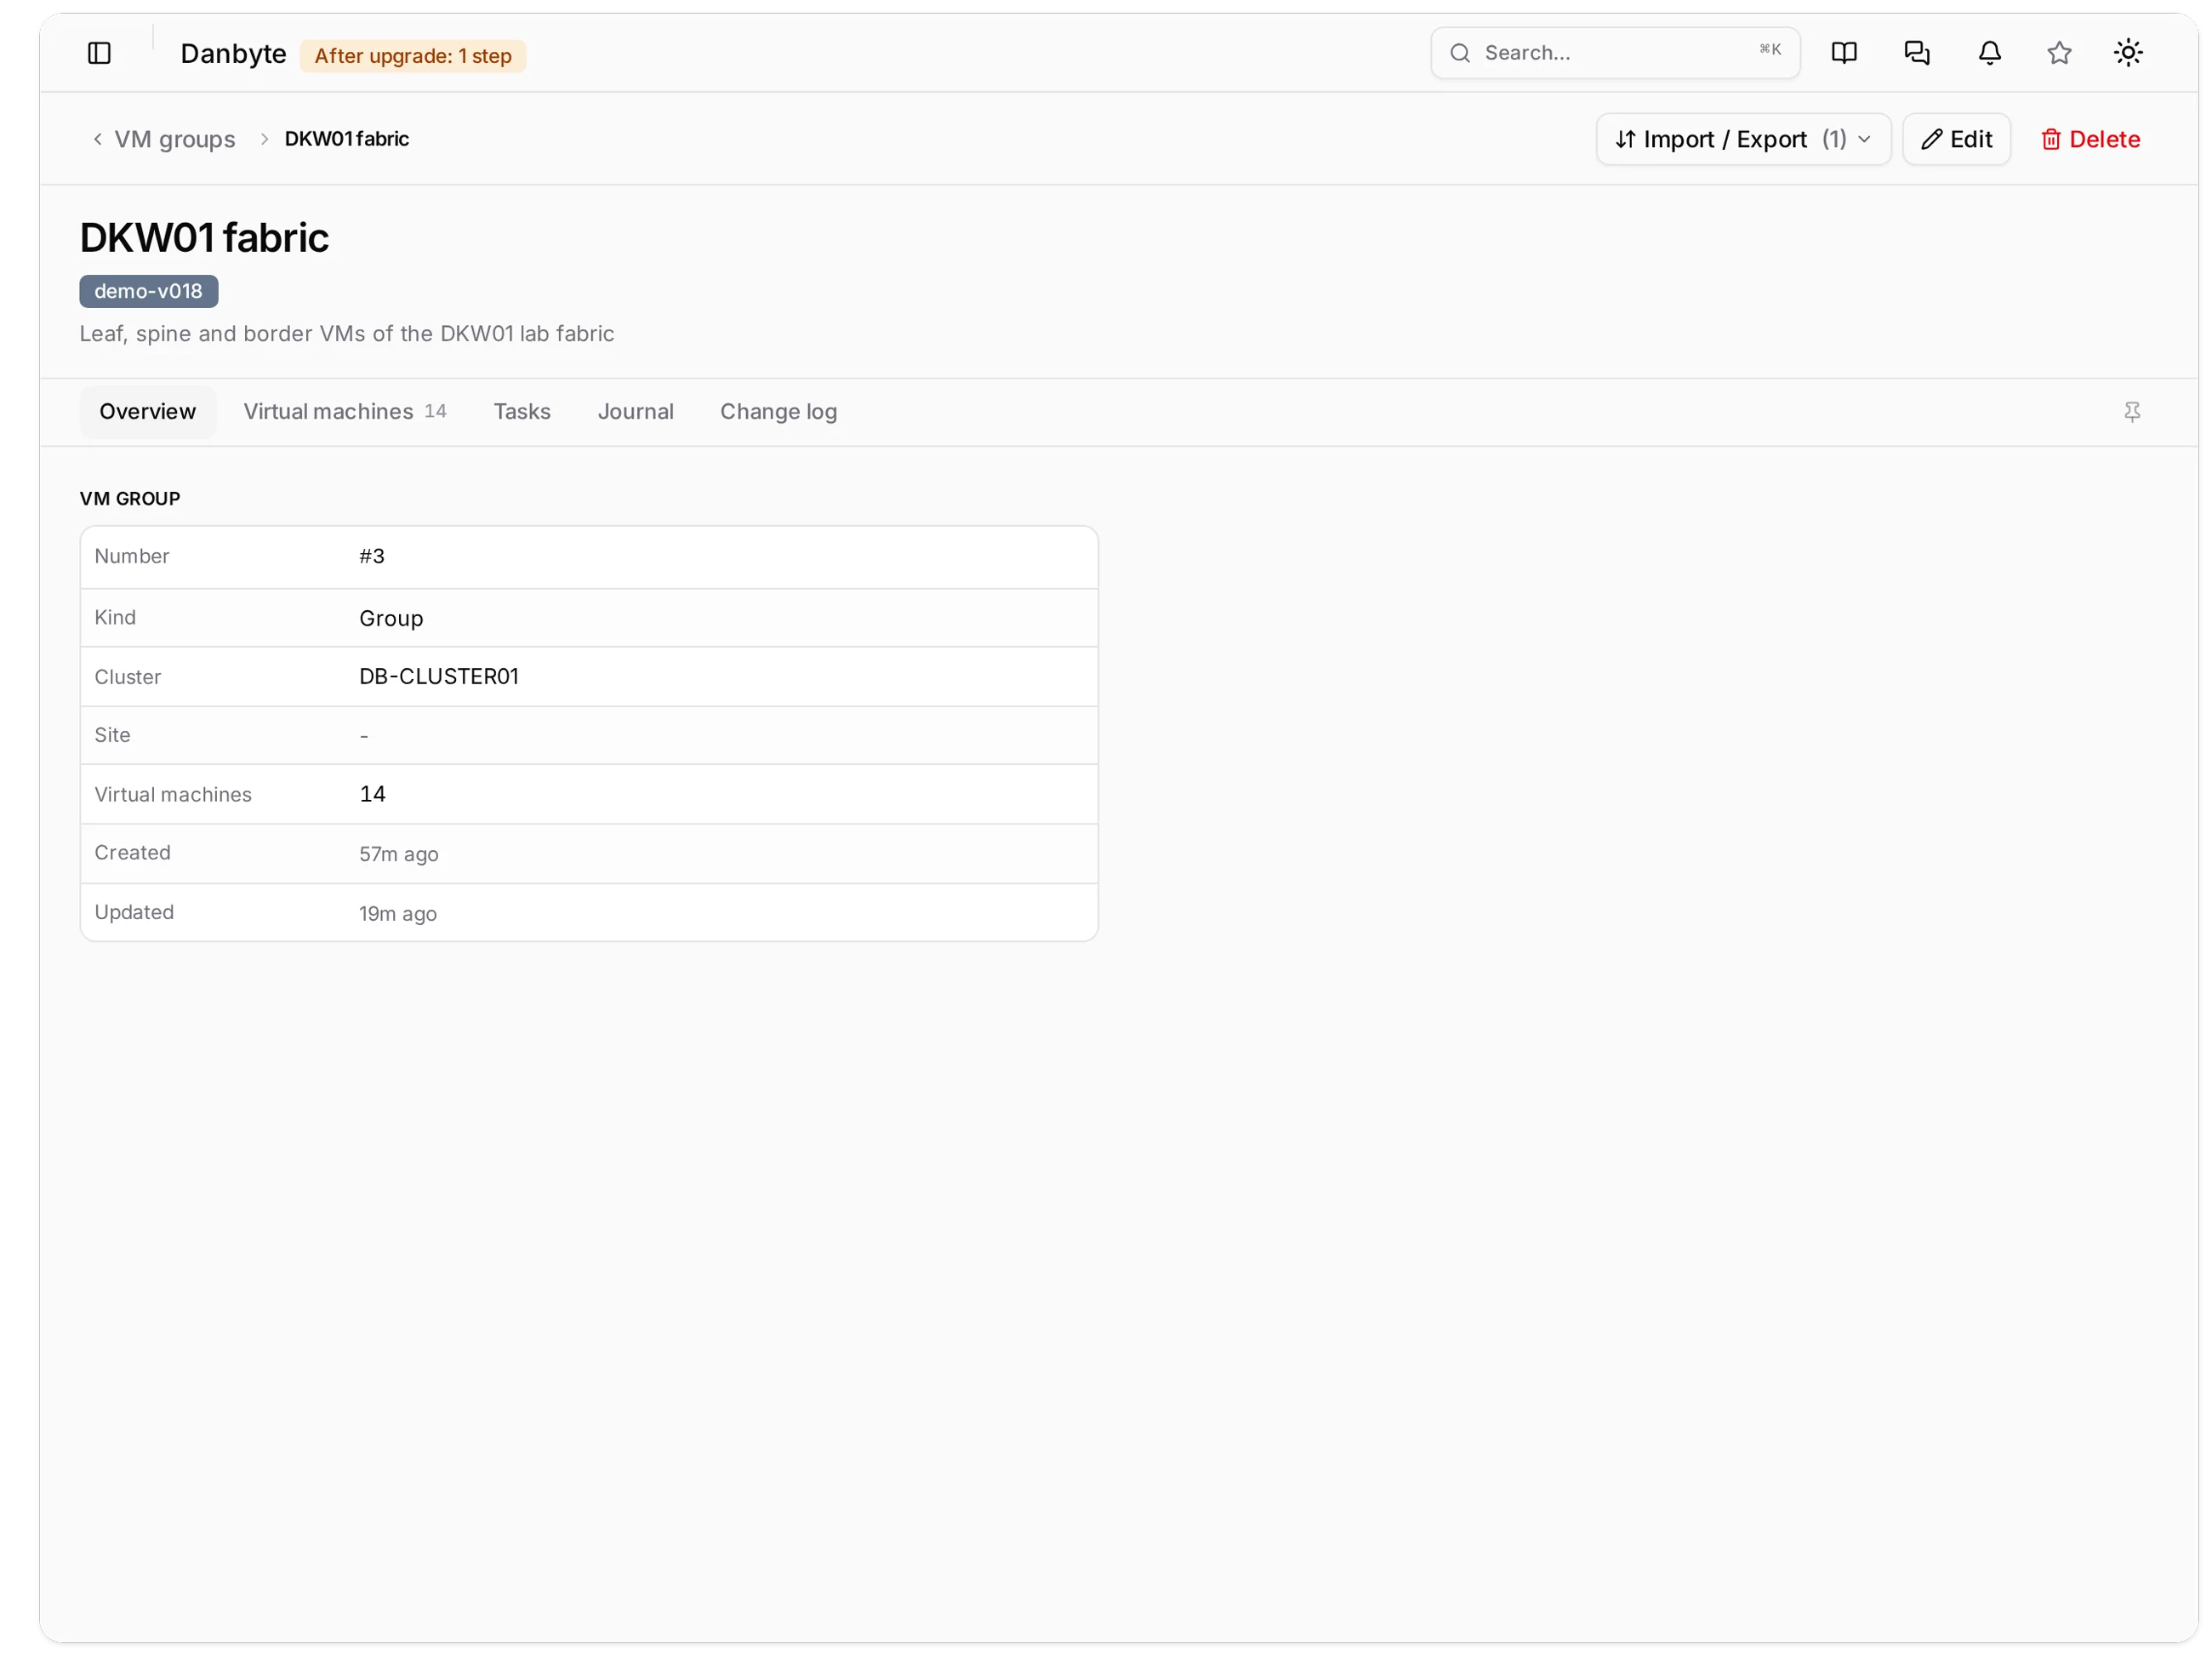2212x1656 pixels.
Task: Switch to the Change log tab
Action: (x=778, y=412)
